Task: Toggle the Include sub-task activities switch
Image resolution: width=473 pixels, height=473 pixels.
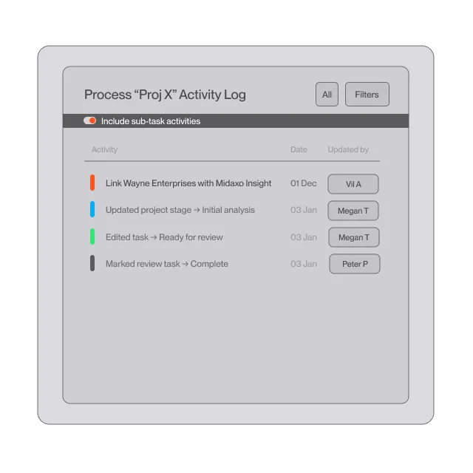Action: [89, 120]
